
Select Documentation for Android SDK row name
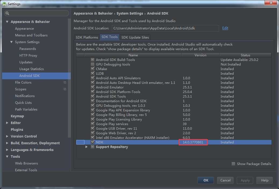coord(121,101)
